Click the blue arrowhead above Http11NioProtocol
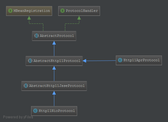Image resolution: width=168 pixels, height=122 pixels. pyautogui.click(x=54, y=93)
